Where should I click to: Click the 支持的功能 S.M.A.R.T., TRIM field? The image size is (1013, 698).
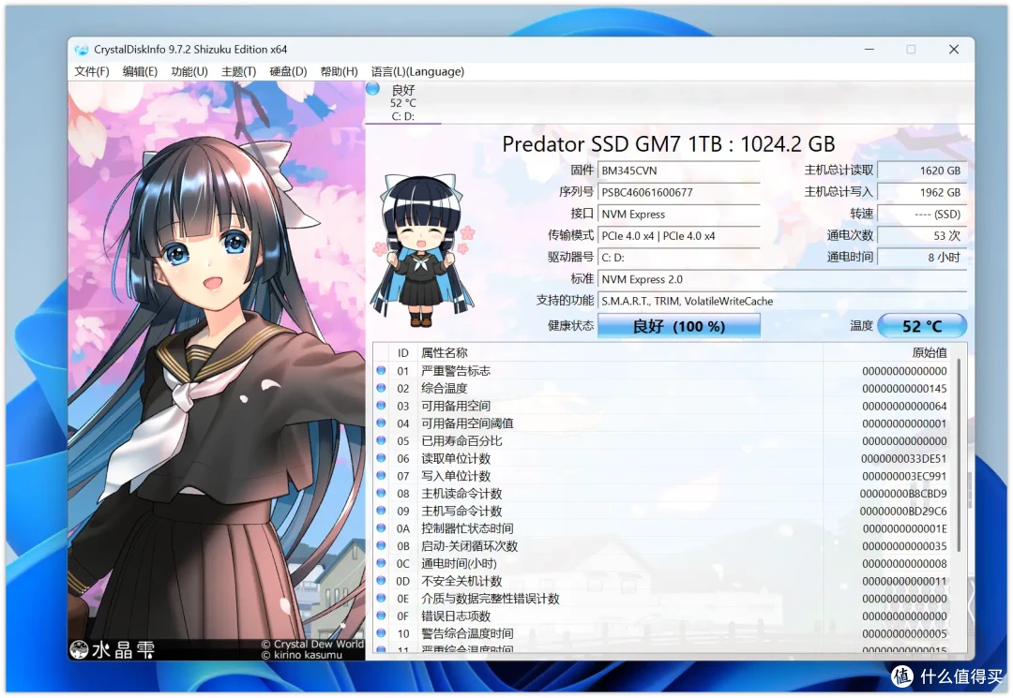point(782,301)
